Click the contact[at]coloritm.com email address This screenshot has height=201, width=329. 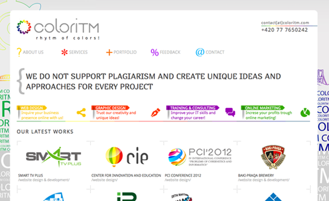tap(285, 23)
